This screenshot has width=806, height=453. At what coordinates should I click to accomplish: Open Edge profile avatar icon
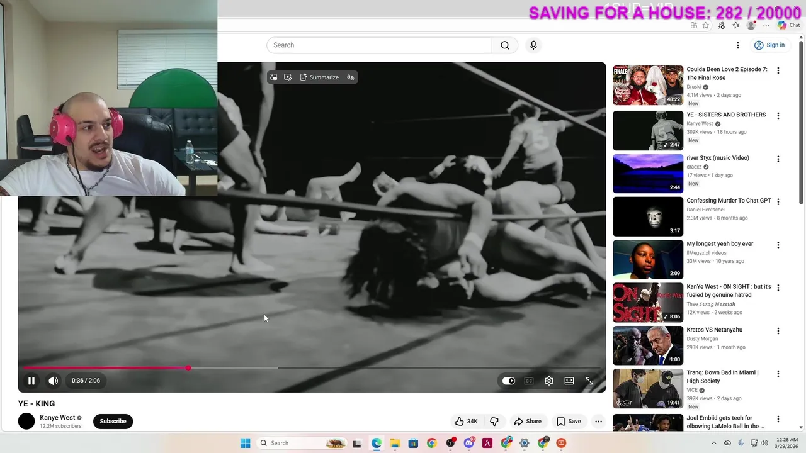(751, 25)
